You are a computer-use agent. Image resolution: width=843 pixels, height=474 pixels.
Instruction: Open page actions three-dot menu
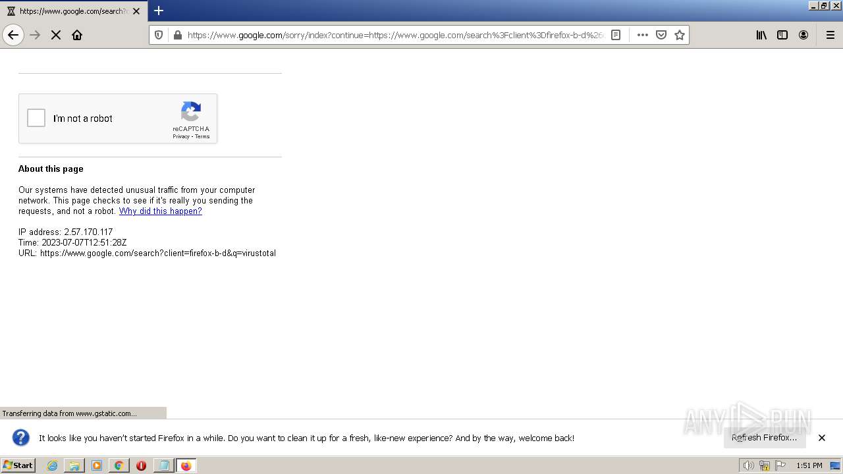pyautogui.click(x=643, y=35)
